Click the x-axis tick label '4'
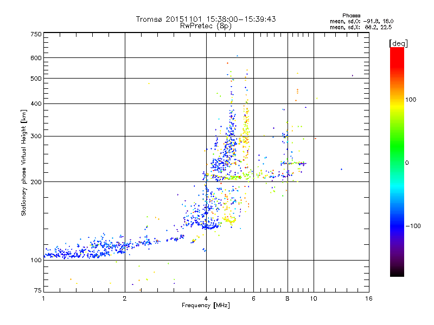434x325 pixels. click(206, 298)
